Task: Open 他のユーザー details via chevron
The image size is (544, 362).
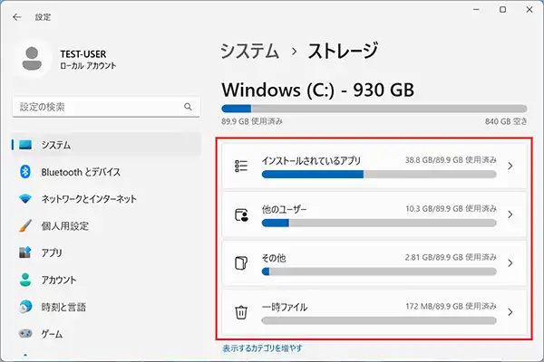Action: click(510, 214)
